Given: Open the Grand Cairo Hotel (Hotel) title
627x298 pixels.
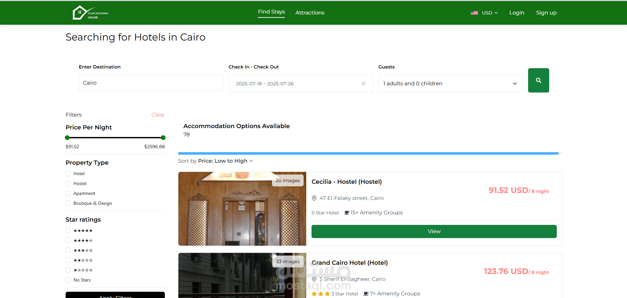Looking at the screenshot, I should click(349, 263).
